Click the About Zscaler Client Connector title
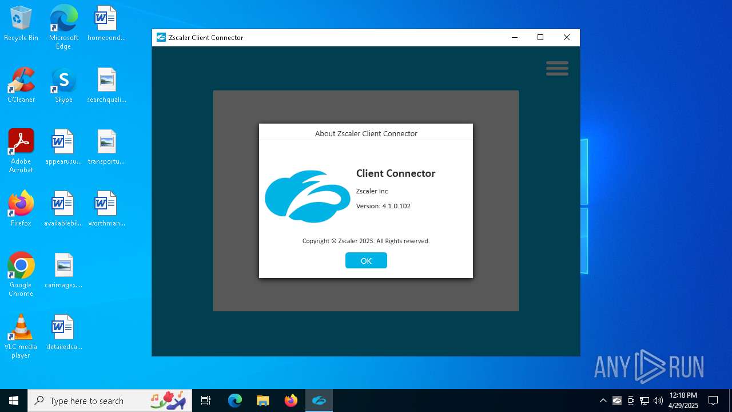 (366, 133)
